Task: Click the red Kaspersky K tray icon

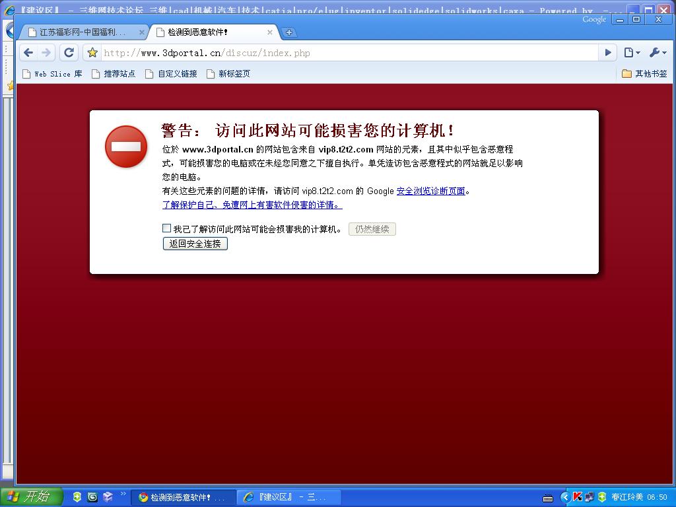Action: point(577,497)
